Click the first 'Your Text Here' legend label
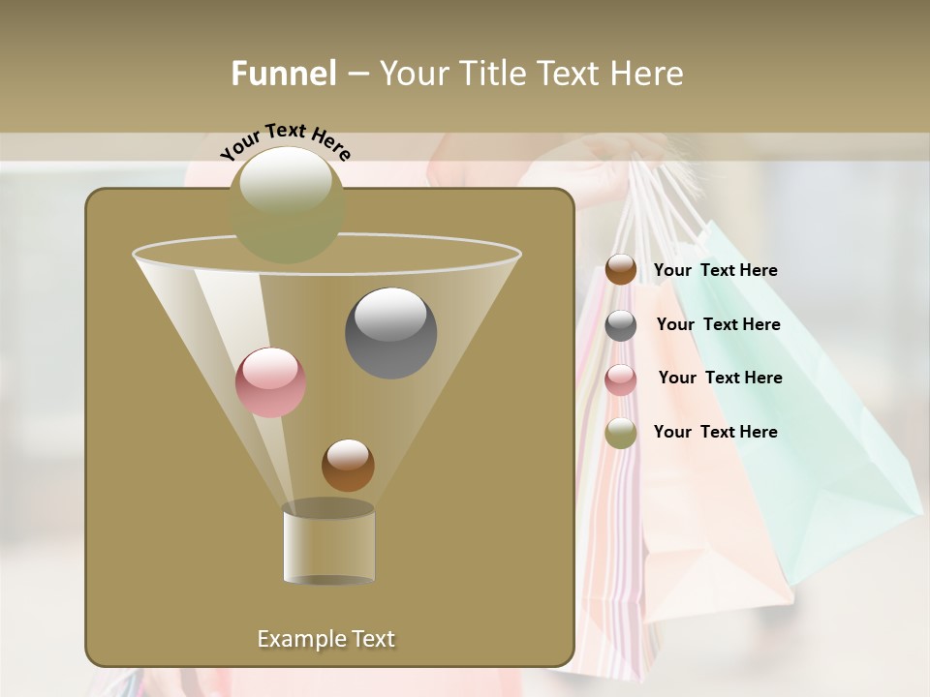930x697 pixels. [x=716, y=270]
